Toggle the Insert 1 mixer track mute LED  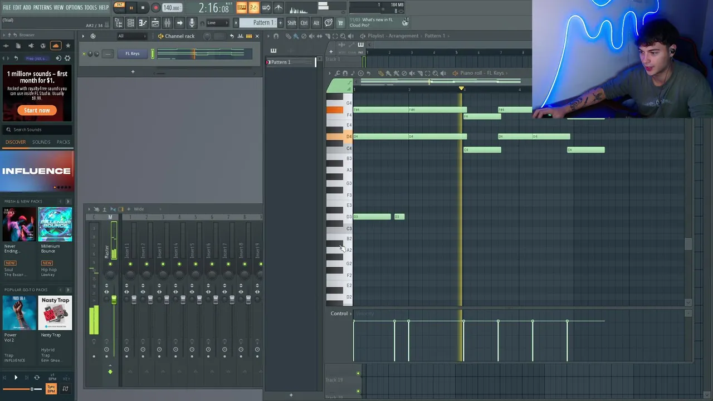[x=130, y=264]
